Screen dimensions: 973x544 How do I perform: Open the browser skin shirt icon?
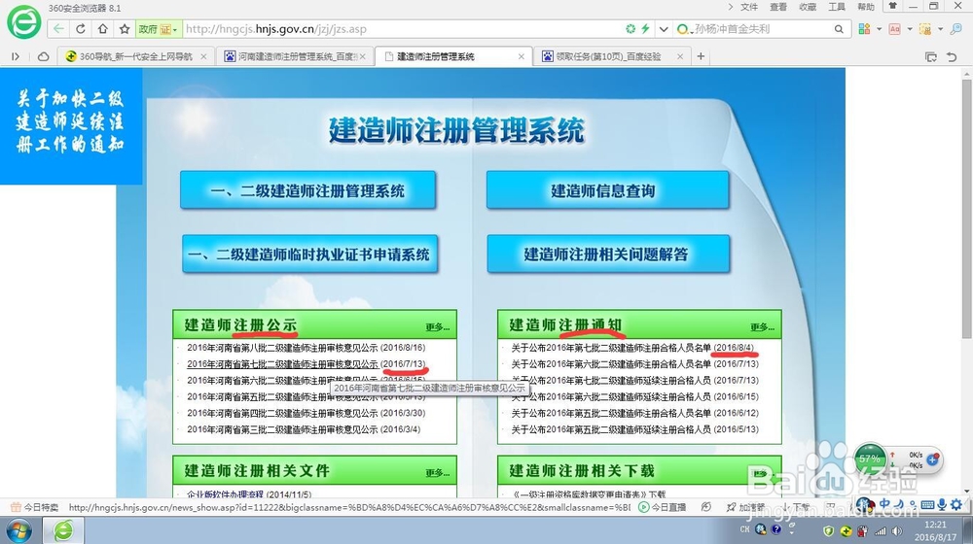tap(893, 6)
